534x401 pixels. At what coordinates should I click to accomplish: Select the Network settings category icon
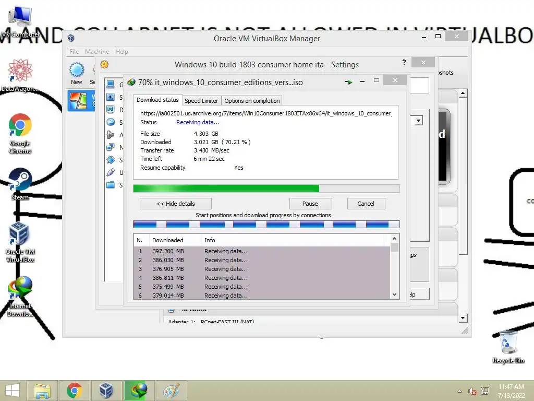coord(111,147)
